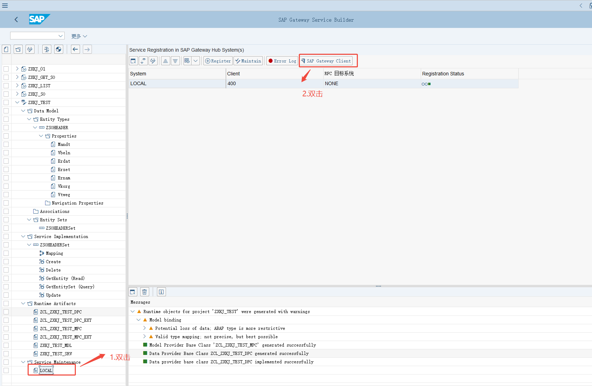This screenshot has width=592, height=386.
Task: Sort ascending in registration table toolbar
Action: (166, 61)
